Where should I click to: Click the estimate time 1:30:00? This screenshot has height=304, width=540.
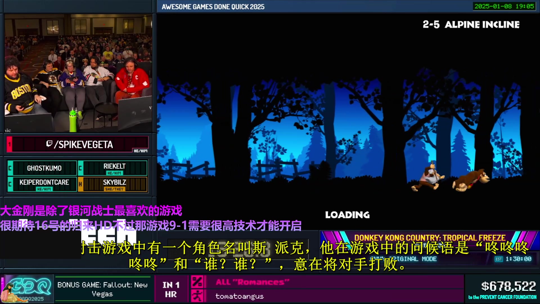(518, 259)
